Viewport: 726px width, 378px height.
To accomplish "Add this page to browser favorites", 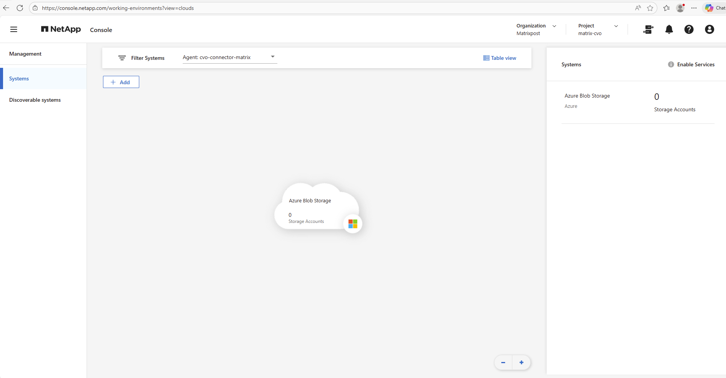I will pyautogui.click(x=650, y=8).
